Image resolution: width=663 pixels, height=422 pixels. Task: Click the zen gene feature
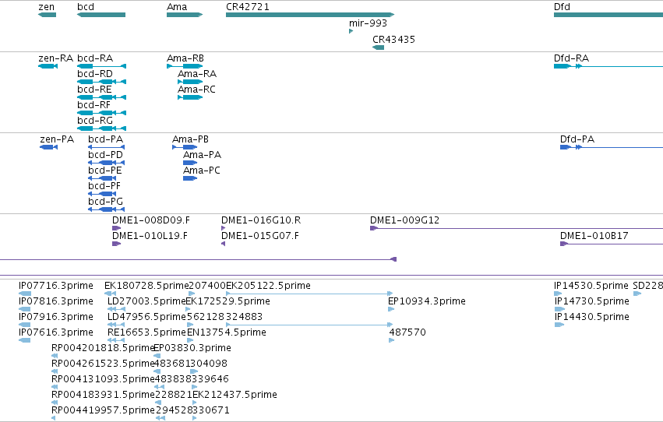click(47, 15)
